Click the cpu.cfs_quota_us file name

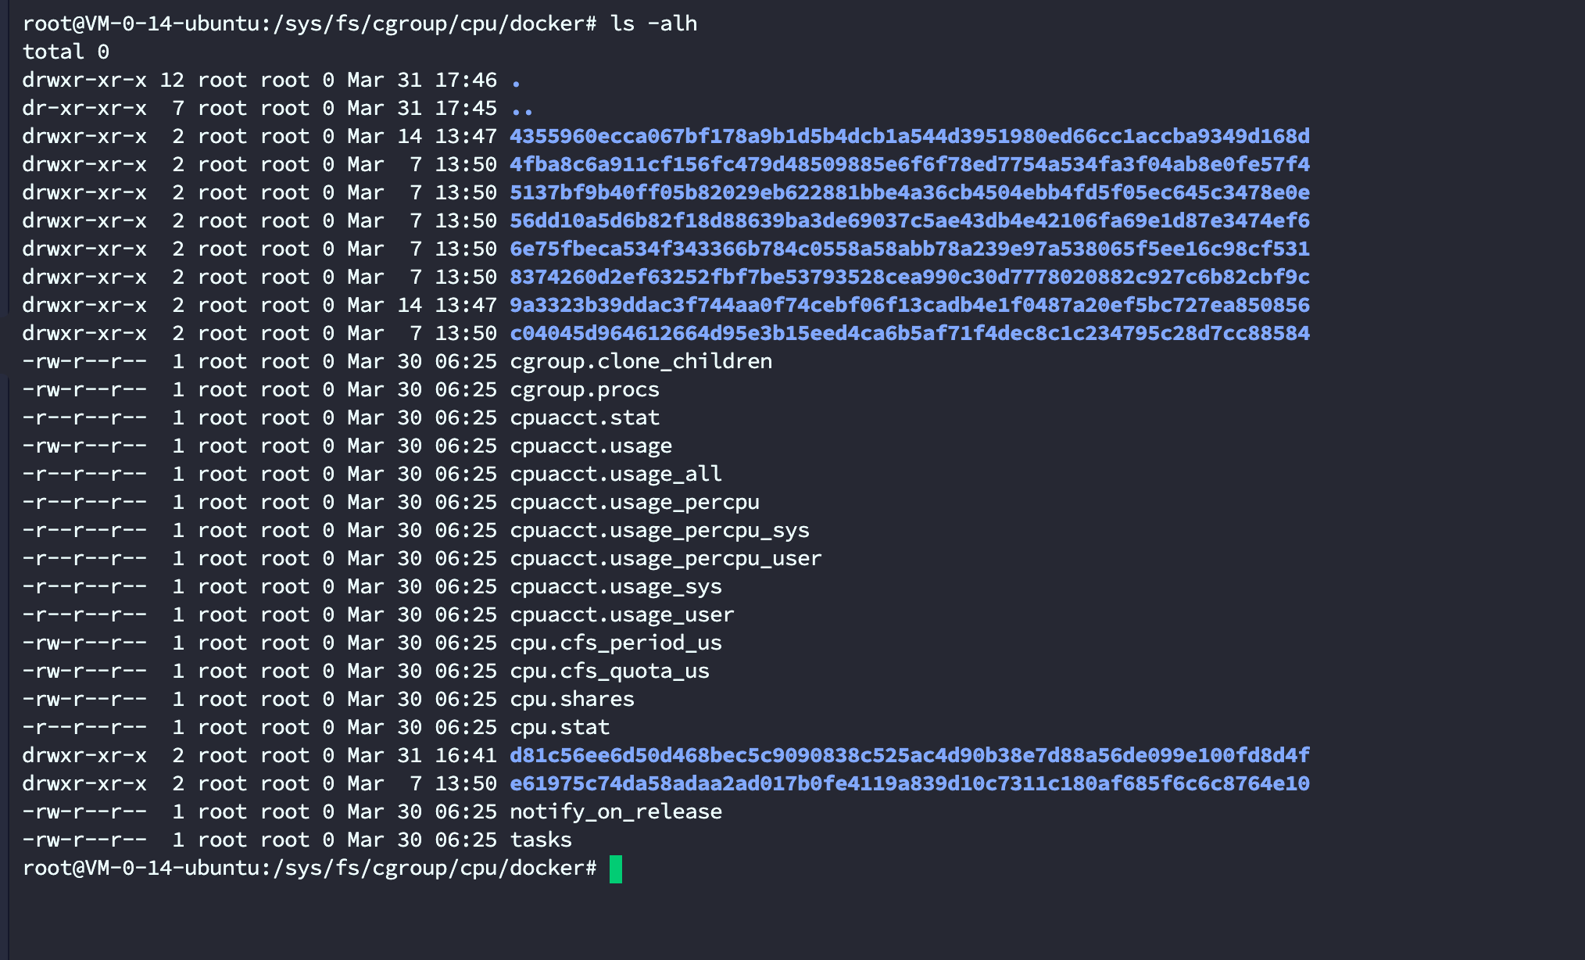point(610,671)
